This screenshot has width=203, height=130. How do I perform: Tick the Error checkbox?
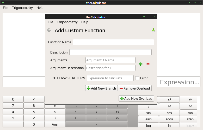click(137, 78)
